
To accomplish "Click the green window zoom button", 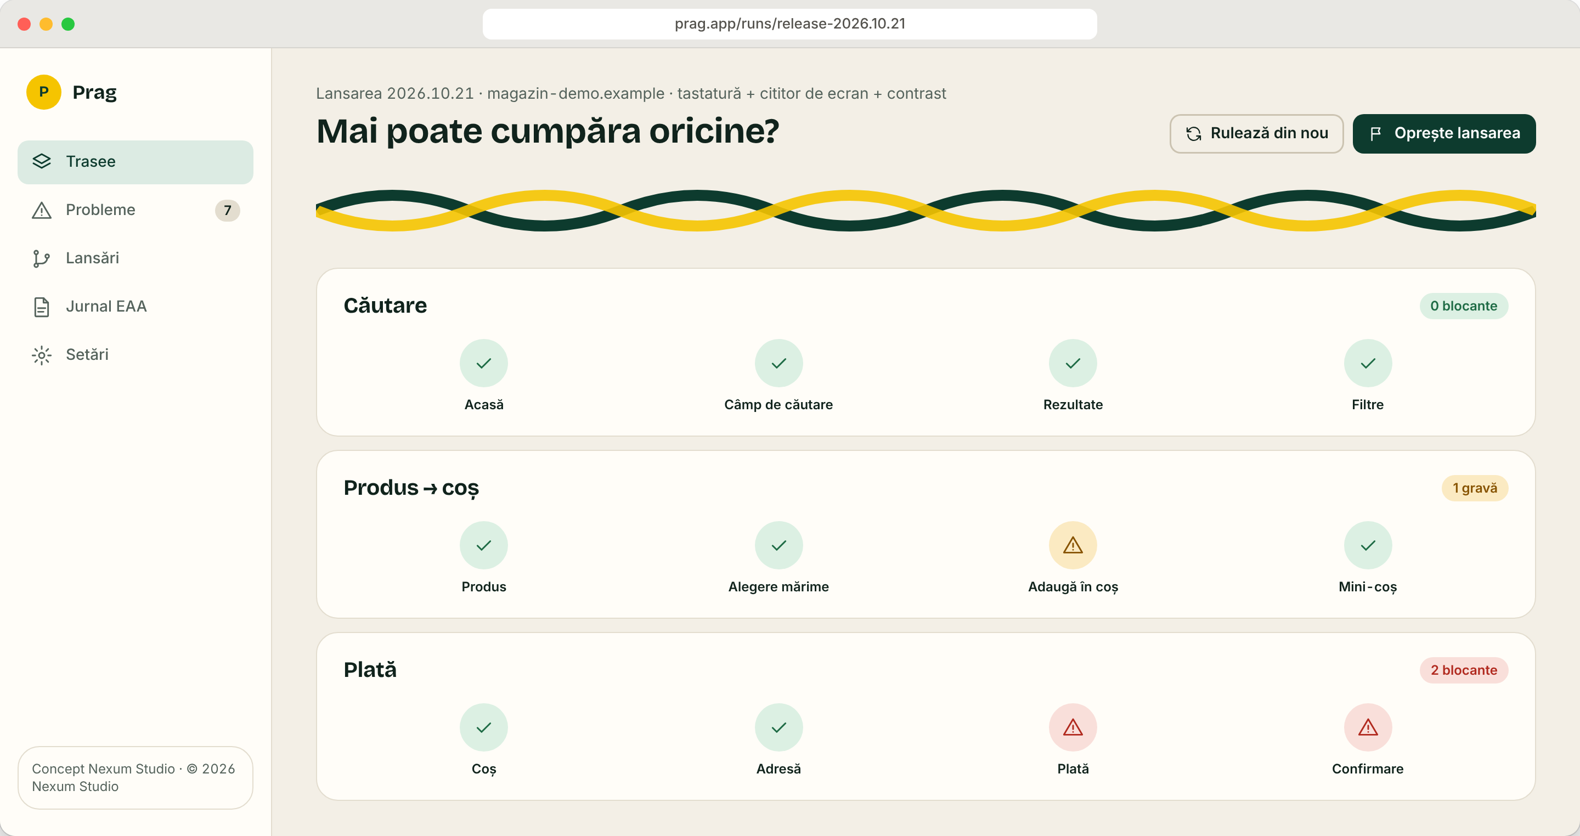I will [68, 24].
